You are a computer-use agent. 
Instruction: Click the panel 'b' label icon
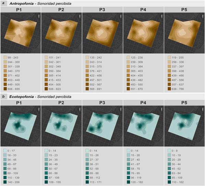coord(3,97)
